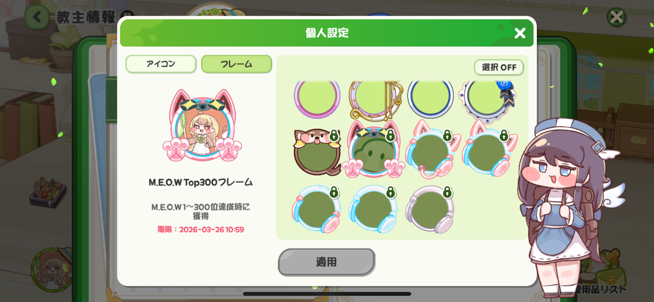
Task: Select the pink headphone frame without cat ears
Action: 316,209
